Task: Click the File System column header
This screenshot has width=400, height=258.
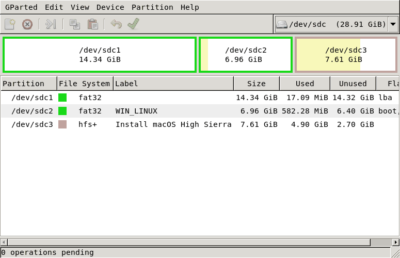Action: click(84, 84)
